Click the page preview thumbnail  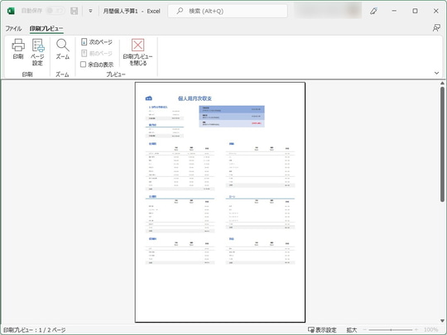[x=220, y=203]
